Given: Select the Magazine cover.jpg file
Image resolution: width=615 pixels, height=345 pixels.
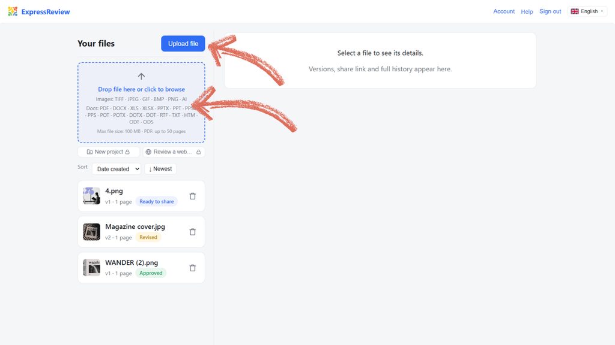Looking at the screenshot, I should [141, 232].
